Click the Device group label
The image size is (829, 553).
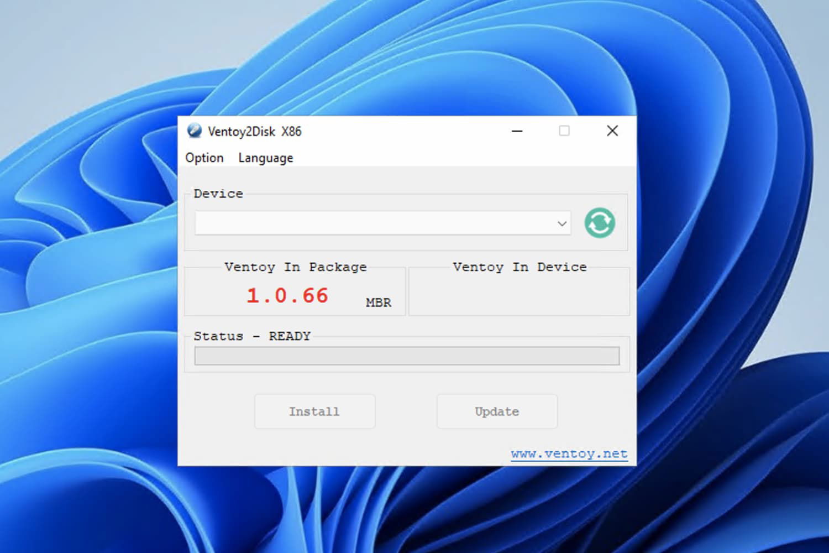[x=218, y=194]
